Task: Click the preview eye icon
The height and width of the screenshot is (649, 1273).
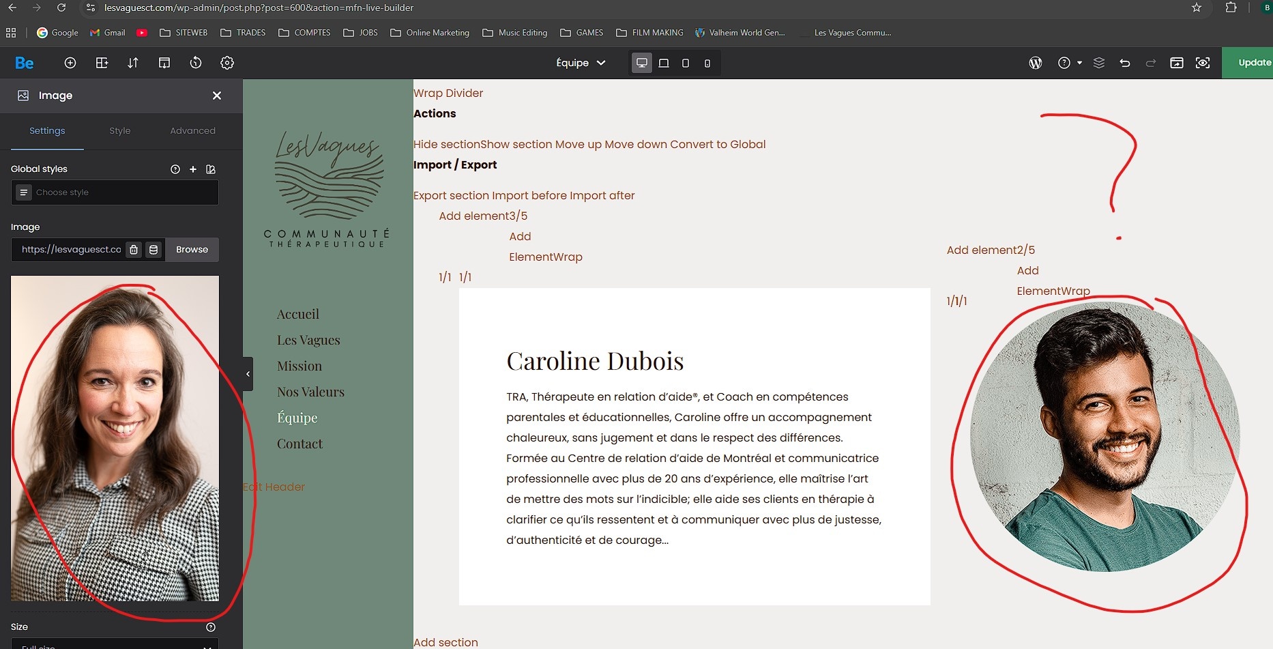Action: (x=1203, y=63)
